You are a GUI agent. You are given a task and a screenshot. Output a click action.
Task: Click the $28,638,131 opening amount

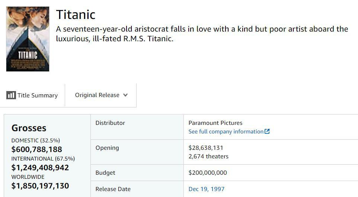pos(206,148)
